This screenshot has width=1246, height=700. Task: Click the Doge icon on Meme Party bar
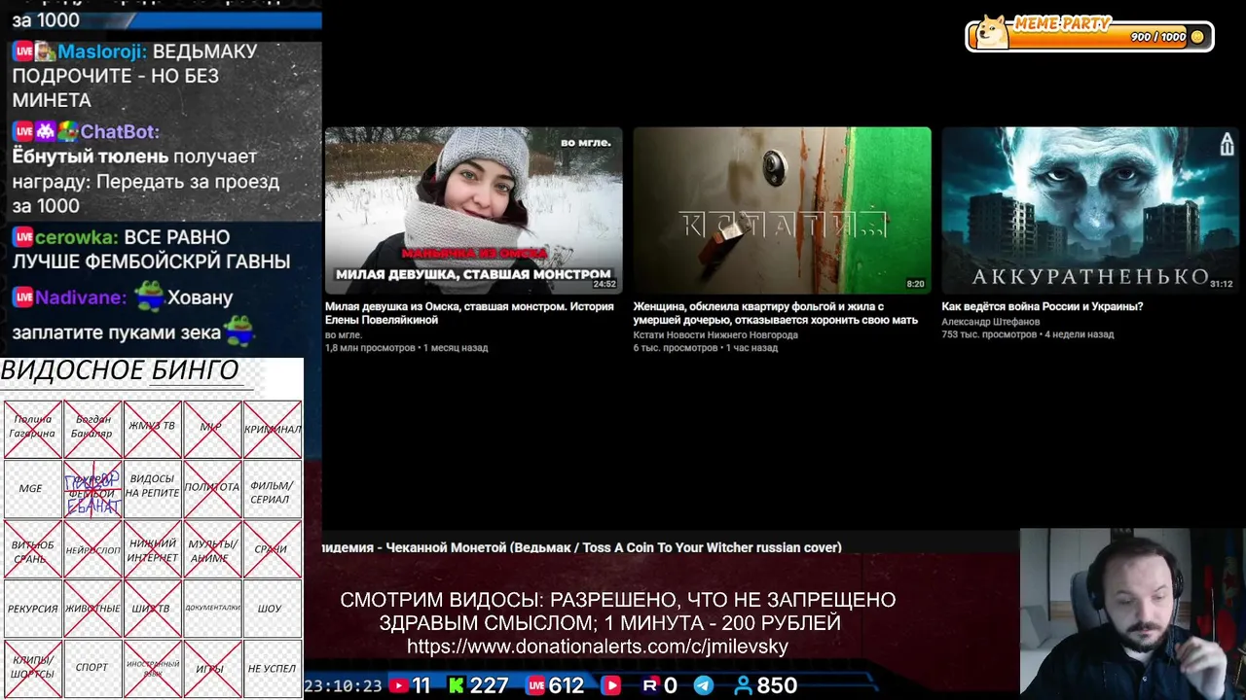(992, 31)
